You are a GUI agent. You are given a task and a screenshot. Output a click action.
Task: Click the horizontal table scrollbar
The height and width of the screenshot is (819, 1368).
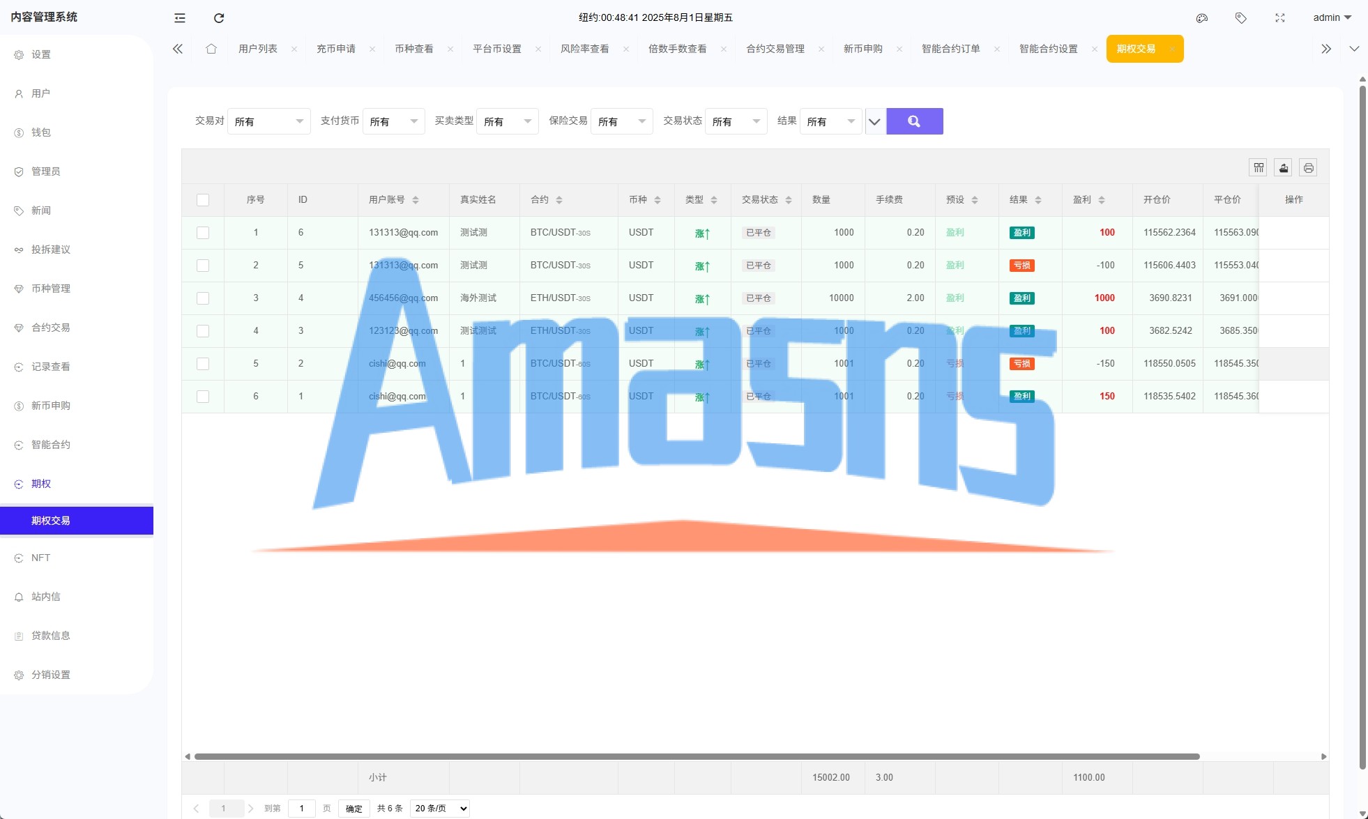(x=697, y=756)
